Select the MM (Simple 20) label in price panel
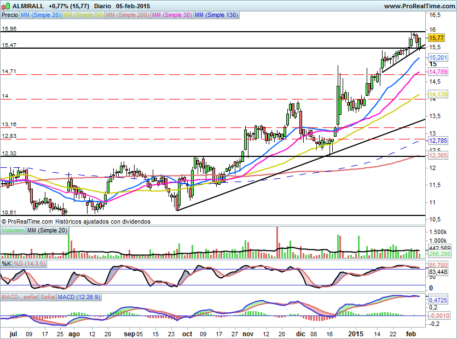This screenshot has height=339, width=457. point(42,15)
